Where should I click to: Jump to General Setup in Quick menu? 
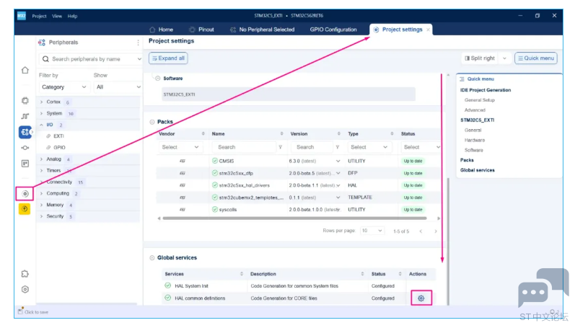pyautogui.click(x=479, y=100)
